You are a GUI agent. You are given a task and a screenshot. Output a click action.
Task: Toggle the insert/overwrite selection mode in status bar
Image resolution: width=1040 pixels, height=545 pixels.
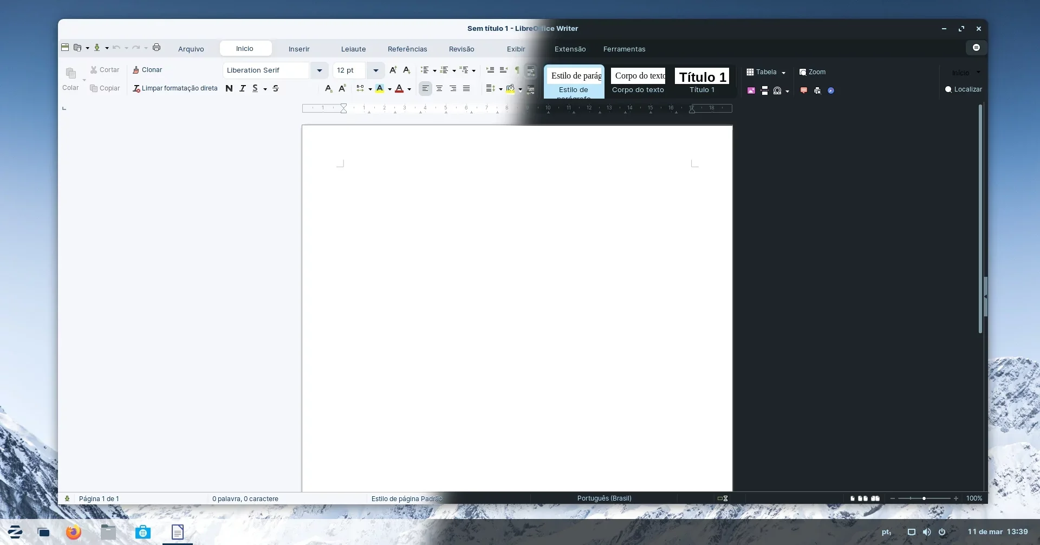(723, 498)
